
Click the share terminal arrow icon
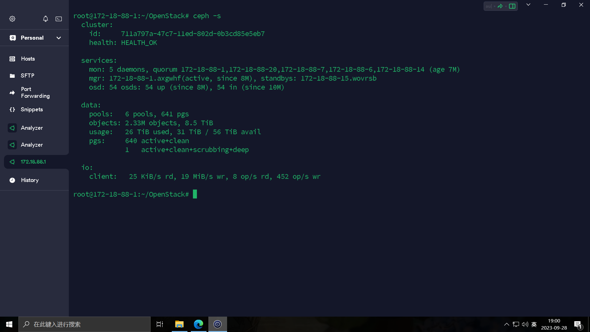tap(500, 6)
